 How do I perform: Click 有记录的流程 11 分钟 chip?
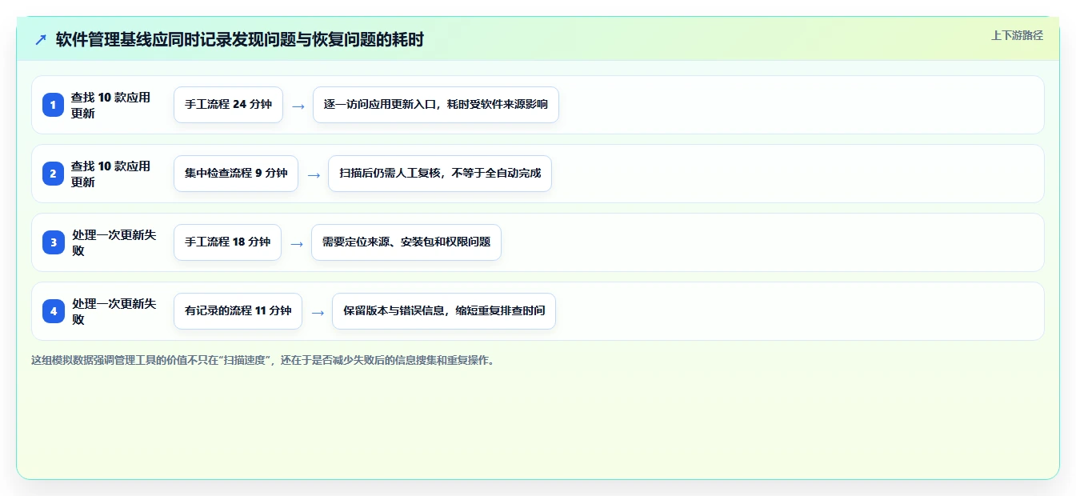tap(238, 311)
